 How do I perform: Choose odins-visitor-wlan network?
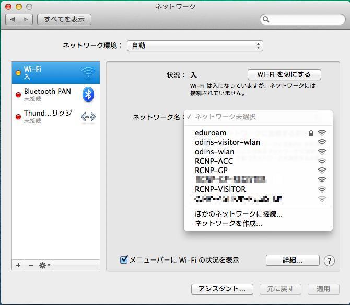(227, 142)
